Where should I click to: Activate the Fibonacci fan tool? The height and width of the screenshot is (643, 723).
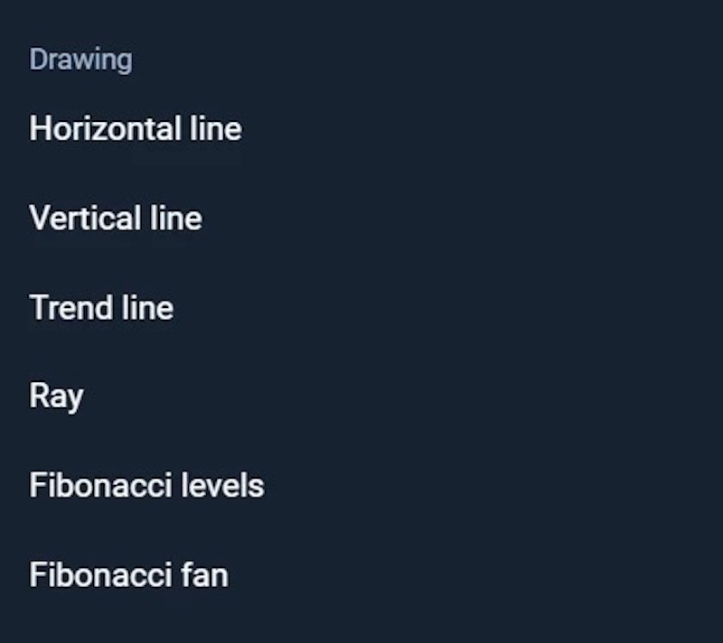128,575
